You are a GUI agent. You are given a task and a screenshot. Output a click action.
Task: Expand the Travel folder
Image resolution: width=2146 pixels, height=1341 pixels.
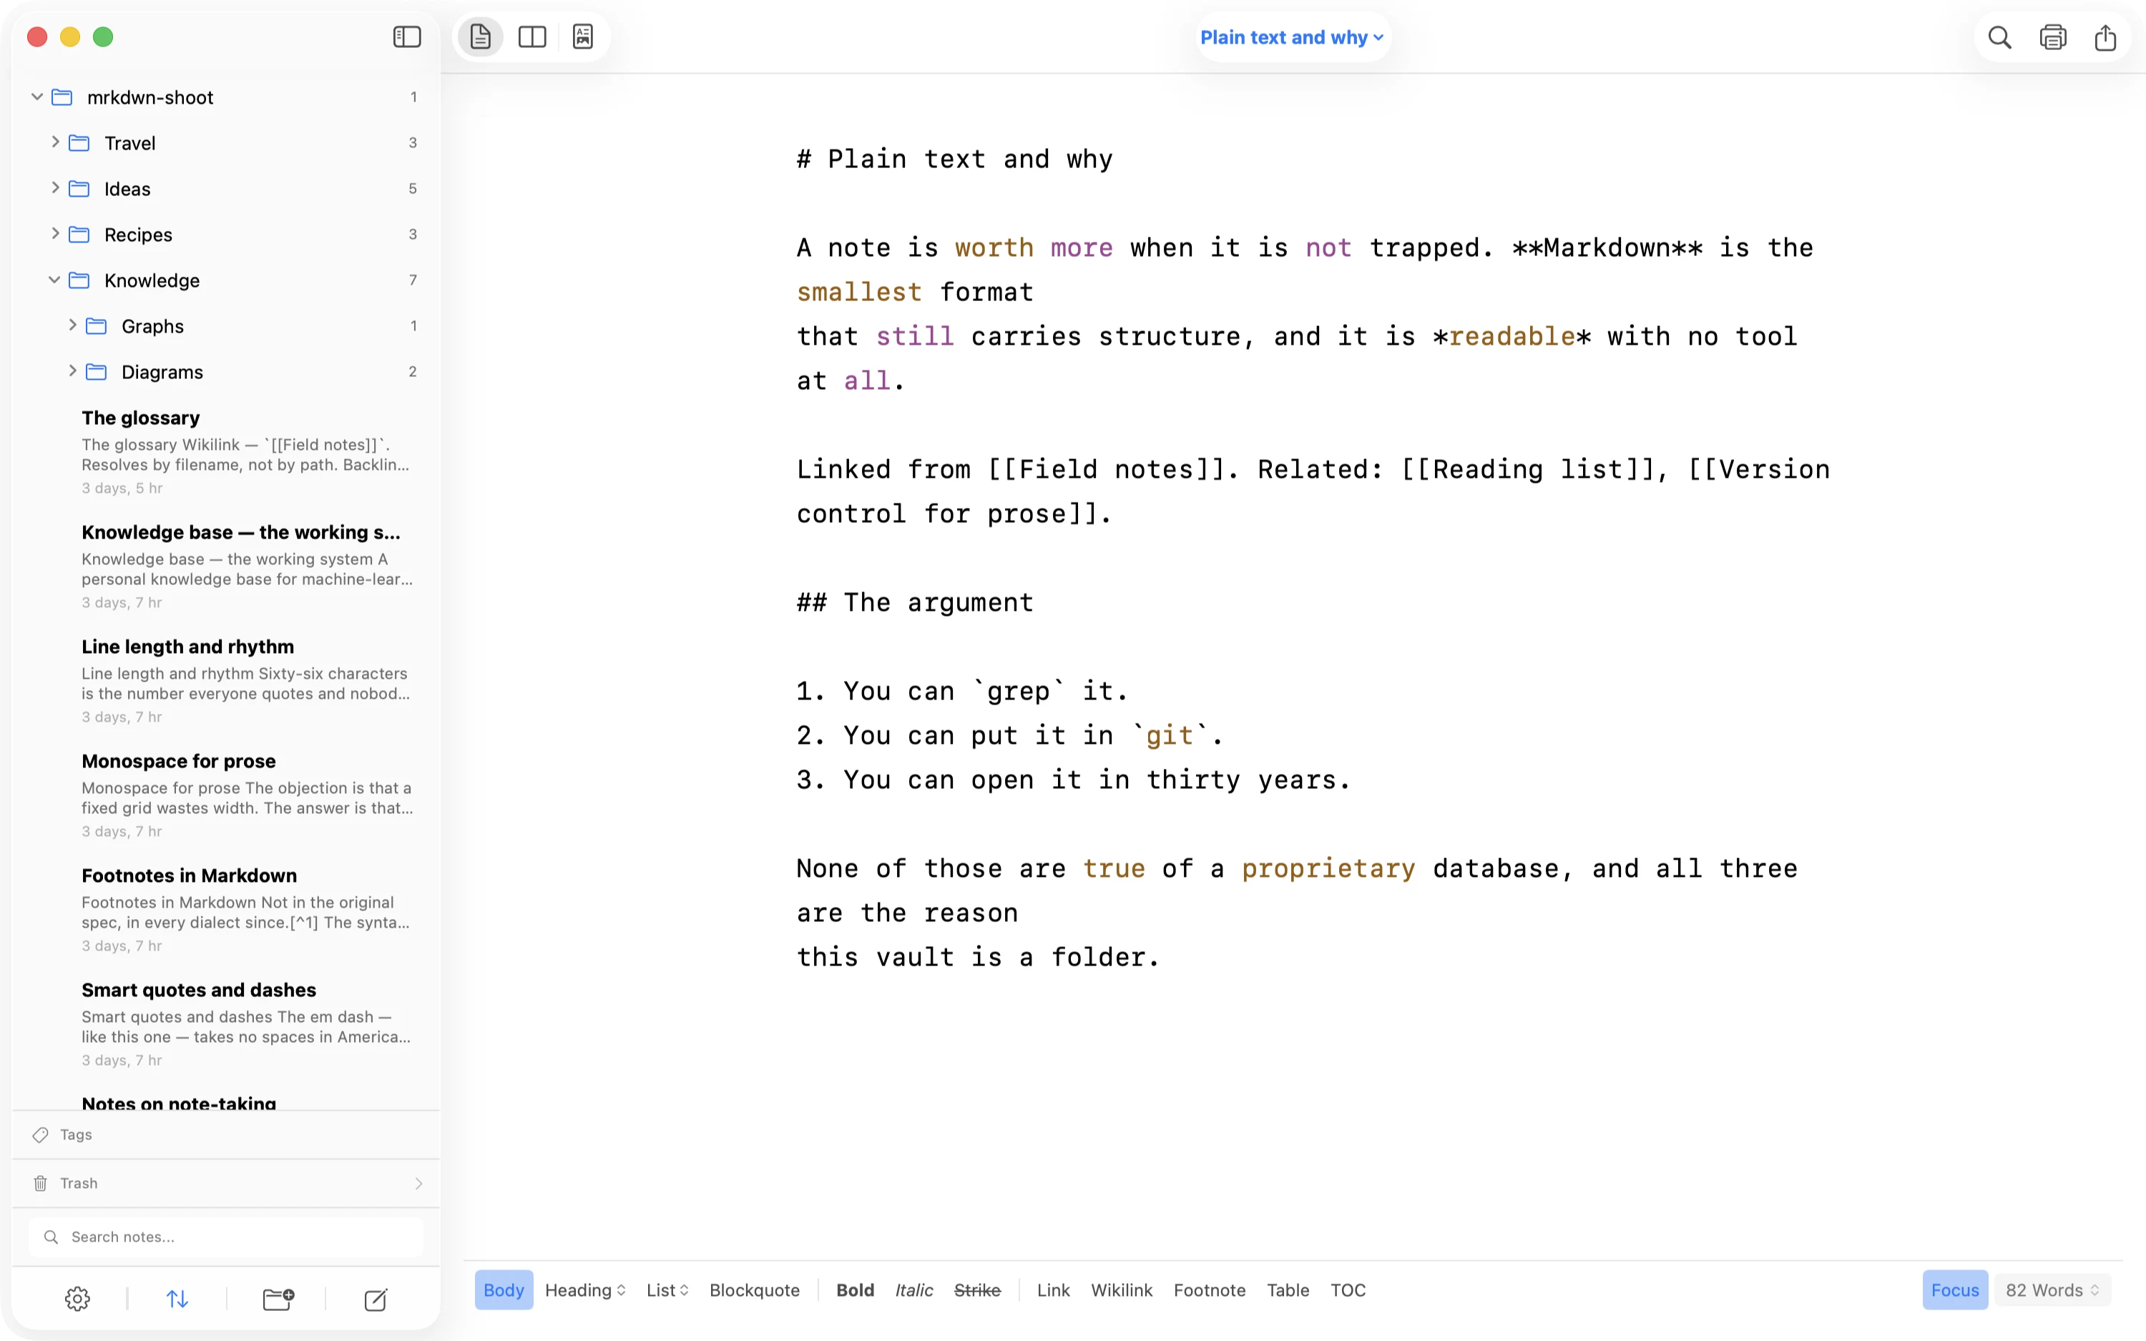tap(56, 142)
